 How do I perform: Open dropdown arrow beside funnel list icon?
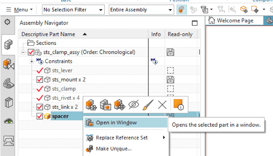211,9
